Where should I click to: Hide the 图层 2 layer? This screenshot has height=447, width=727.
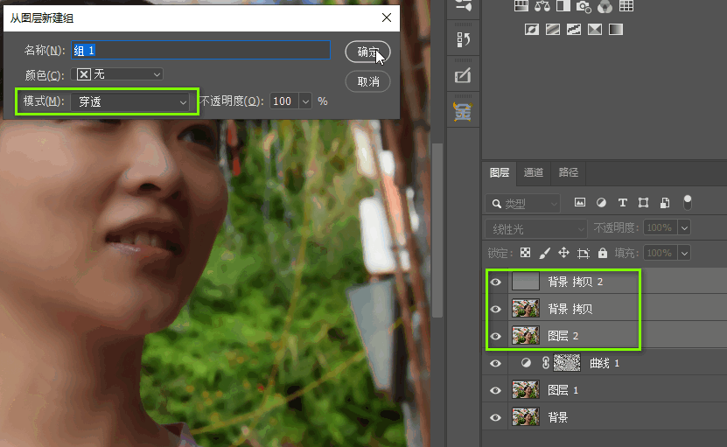click(x=496, y=336)
